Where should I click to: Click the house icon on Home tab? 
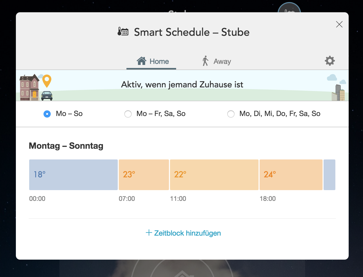pos(141,61)
